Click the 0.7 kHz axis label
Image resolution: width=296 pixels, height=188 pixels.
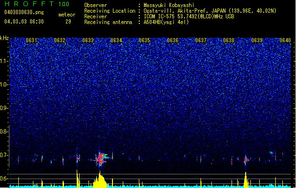4,155
